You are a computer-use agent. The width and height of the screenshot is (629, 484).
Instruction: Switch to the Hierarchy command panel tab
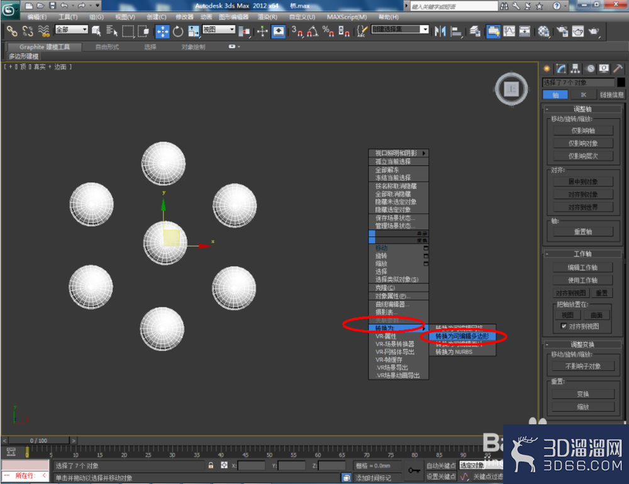tap(576, 69)
